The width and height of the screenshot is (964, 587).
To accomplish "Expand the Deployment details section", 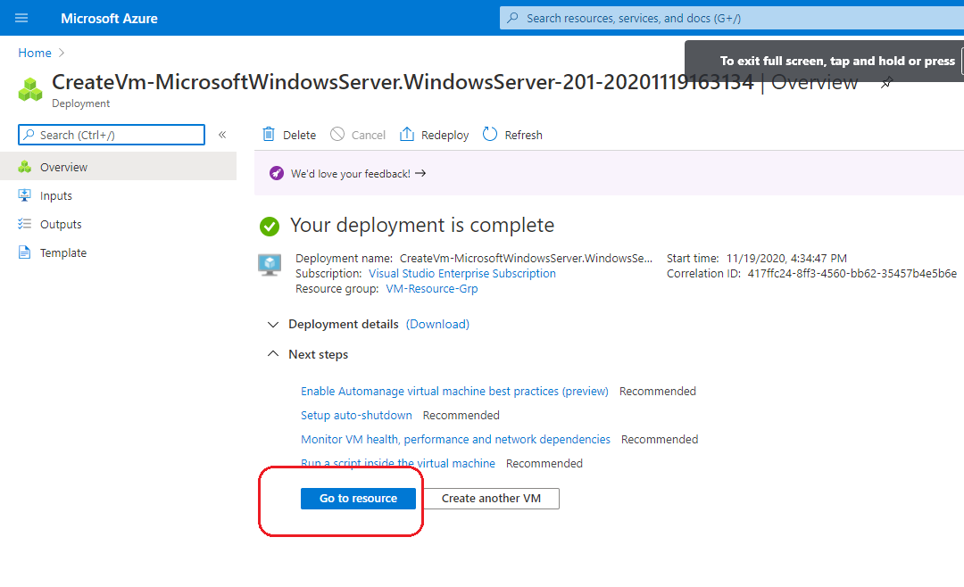I will [273, 325].
